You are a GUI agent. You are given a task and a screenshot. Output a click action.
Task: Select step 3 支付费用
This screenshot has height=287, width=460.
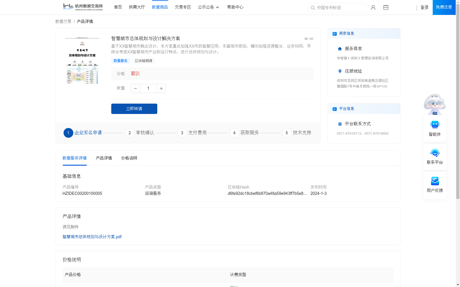[x=192, y=133]
